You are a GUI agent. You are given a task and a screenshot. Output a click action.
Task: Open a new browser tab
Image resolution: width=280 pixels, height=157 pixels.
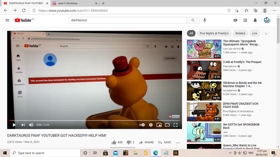coord(103,3)
